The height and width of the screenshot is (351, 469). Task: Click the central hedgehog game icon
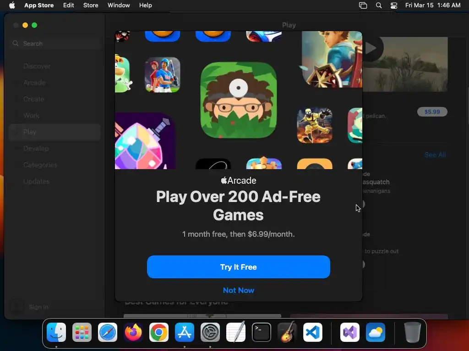238,100
